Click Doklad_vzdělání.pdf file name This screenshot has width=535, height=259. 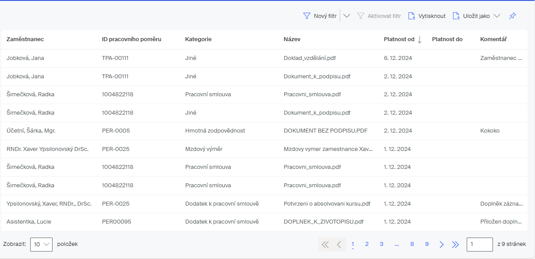click(x=310, y=58)
